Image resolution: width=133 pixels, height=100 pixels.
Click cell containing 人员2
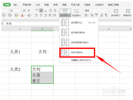tap(20, 69)
